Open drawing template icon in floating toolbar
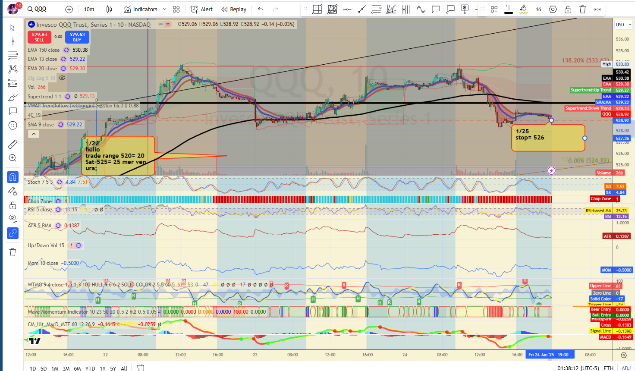Screen dimensions: 635x371 tap(494, 9)
